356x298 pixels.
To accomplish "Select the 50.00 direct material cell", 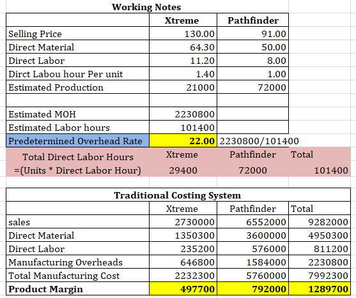I will (252, 47).
